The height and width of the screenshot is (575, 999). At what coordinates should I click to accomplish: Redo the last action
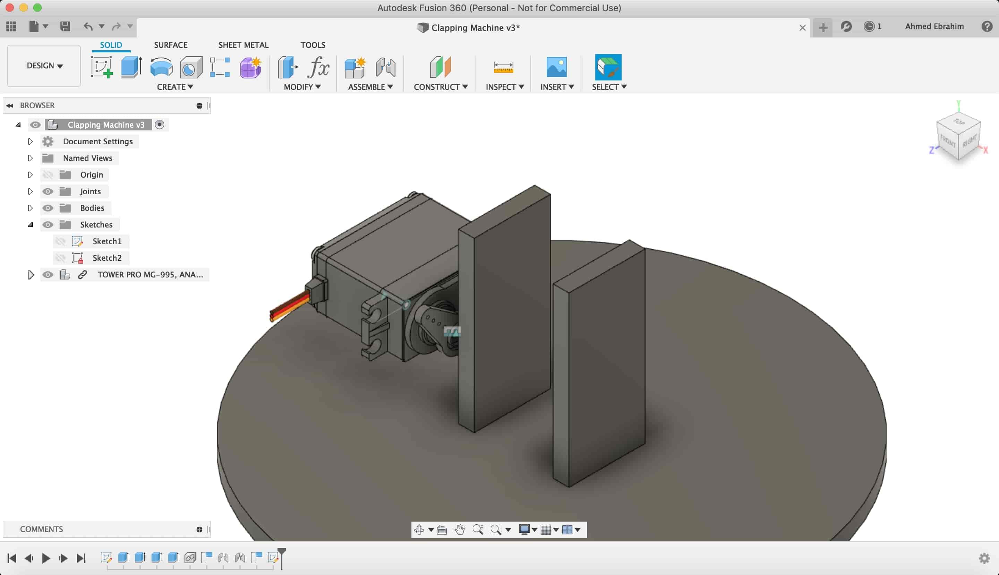(x=116, y=26)
